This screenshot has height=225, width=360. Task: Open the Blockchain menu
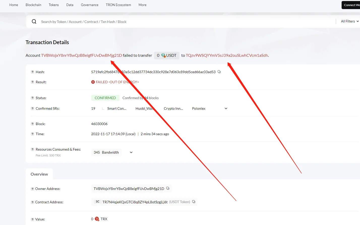coord(33,5)
